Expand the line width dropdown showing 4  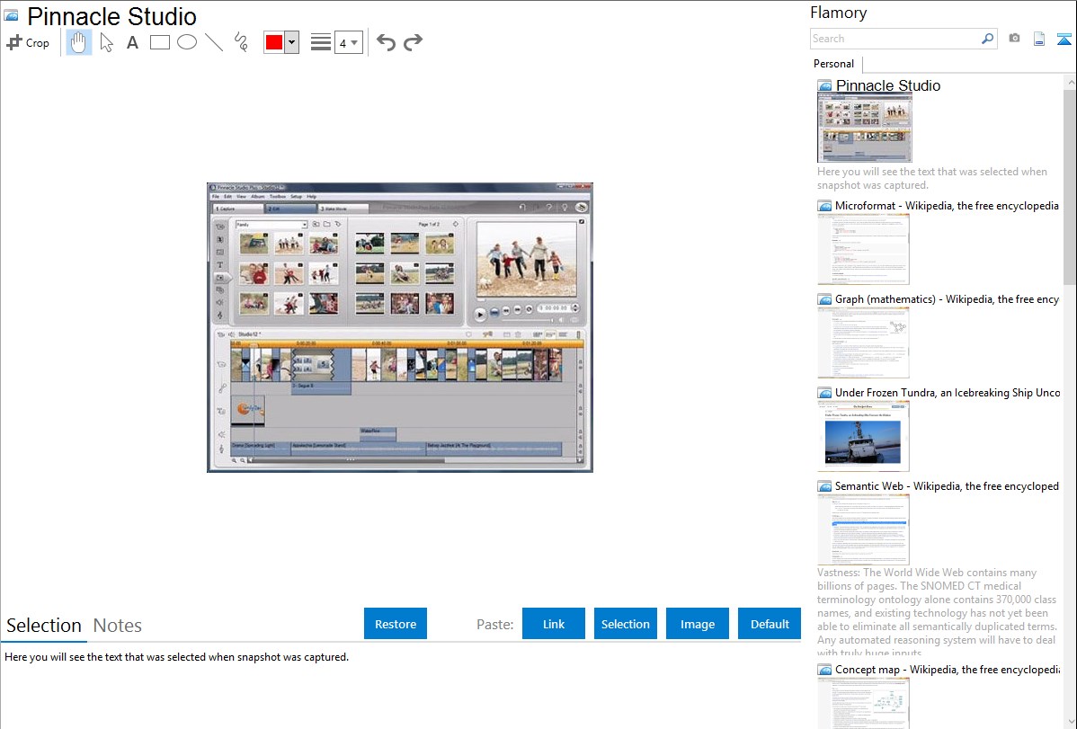tap(348, 42)
